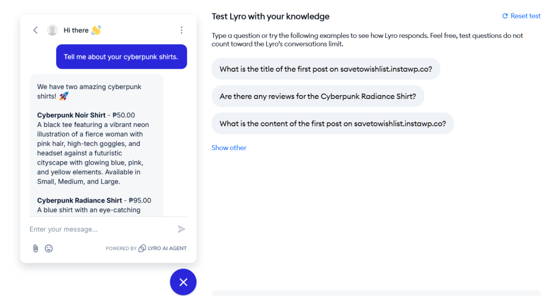554x296 pixels.
Task: Click the ₱50.00 price text
Action: tap(124, 116)
